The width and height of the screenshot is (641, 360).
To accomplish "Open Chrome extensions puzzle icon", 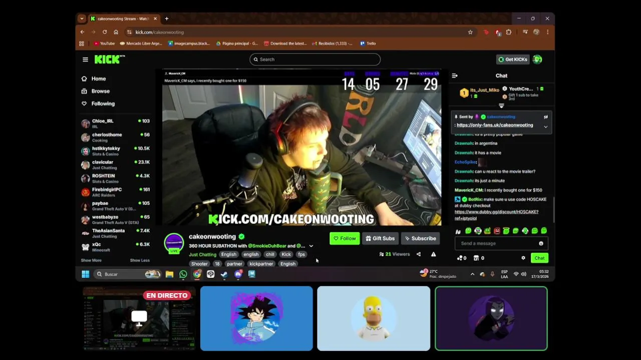I will tap(509, 32).
